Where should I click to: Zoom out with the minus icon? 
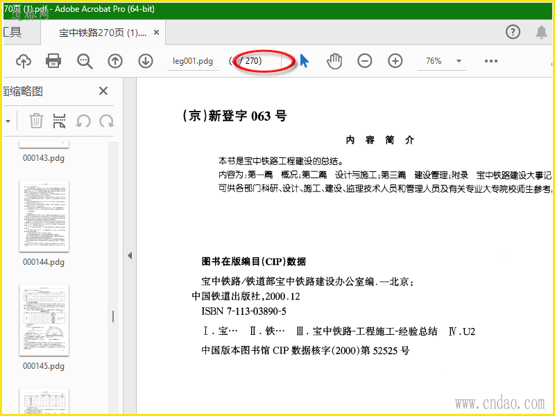365,61
